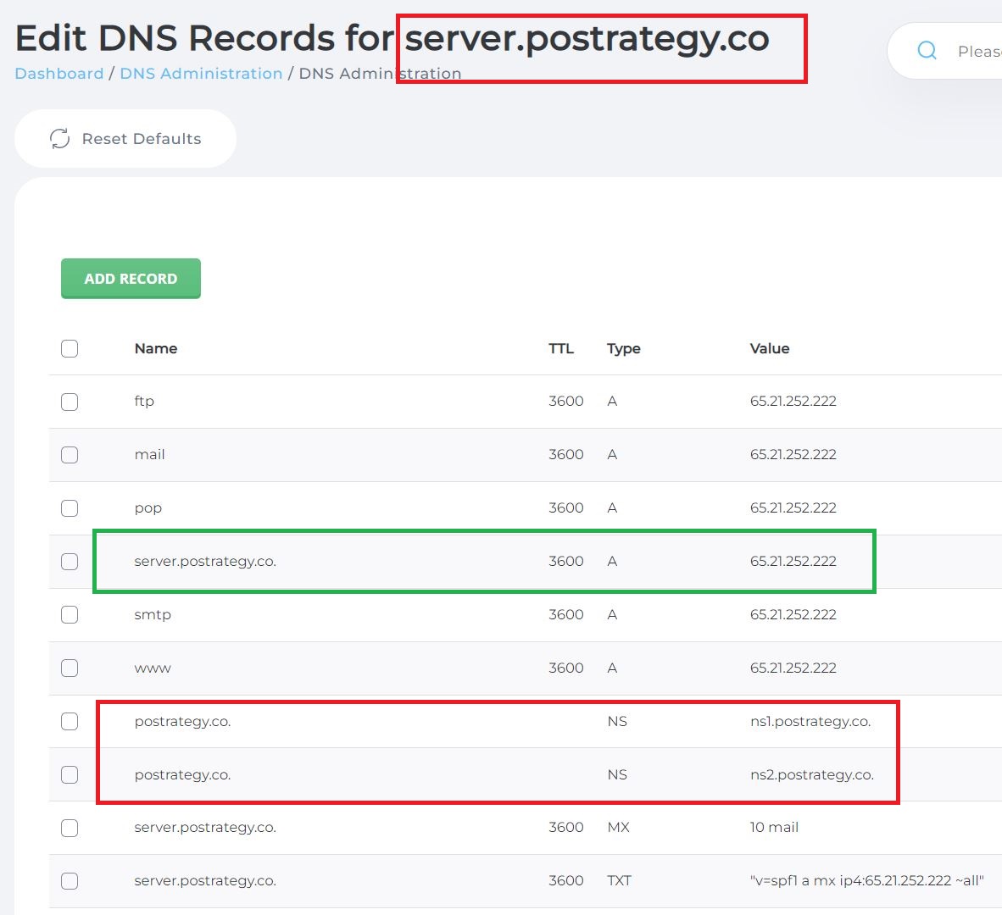
Task: Click the ftp record name
Action: click(x=144, y=401)
